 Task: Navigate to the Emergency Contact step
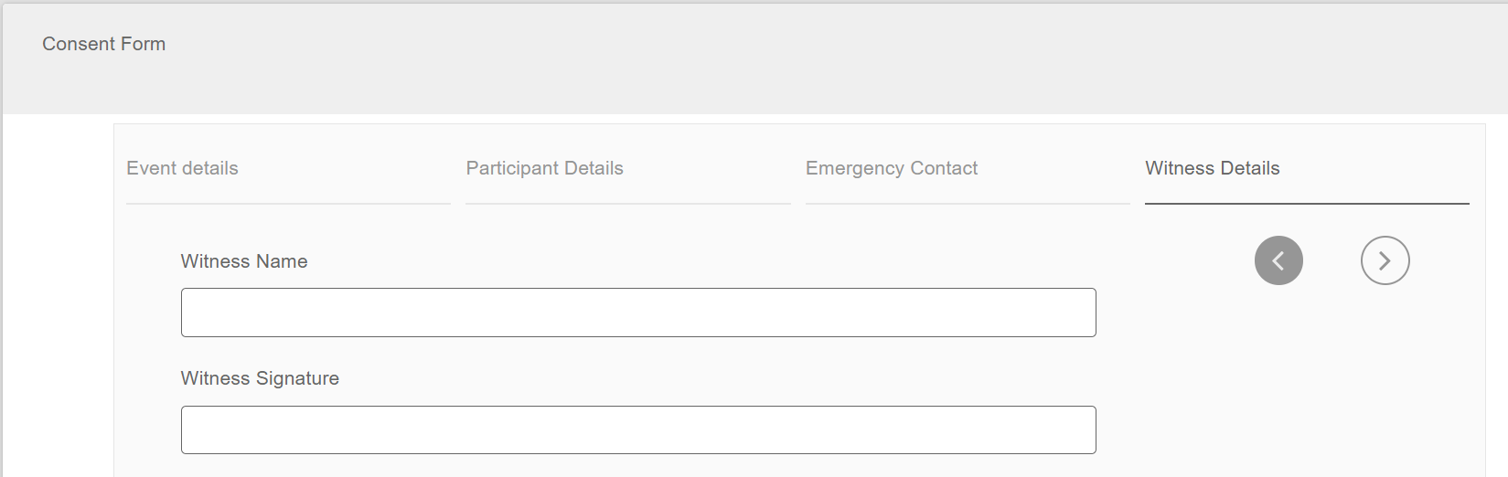pos(891,168)
